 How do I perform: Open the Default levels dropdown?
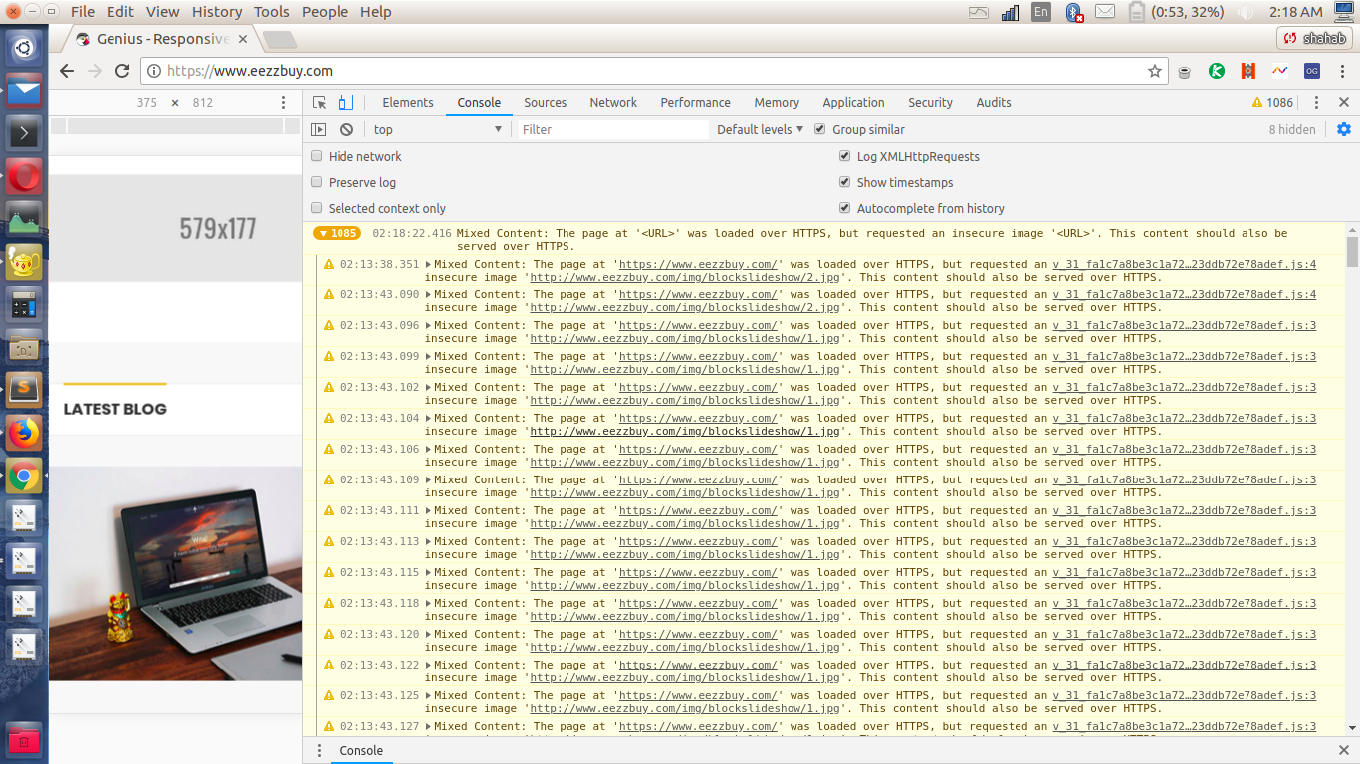point(759,129)
